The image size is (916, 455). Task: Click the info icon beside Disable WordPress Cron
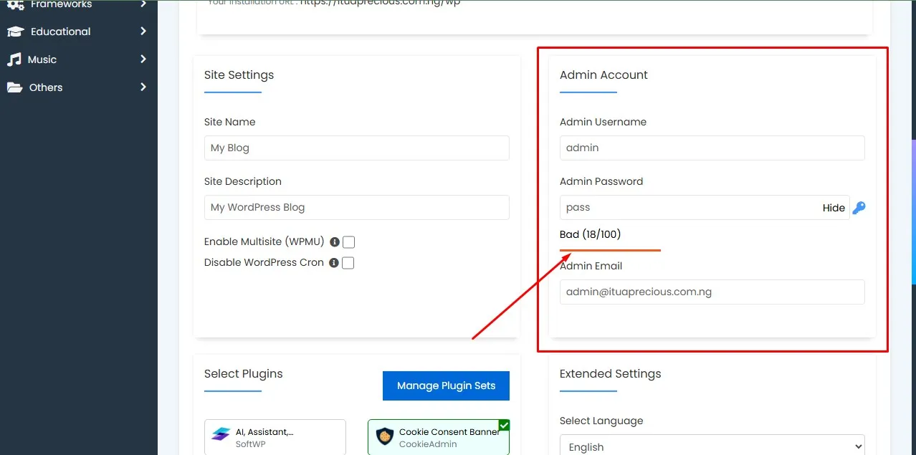pos(333,262)
